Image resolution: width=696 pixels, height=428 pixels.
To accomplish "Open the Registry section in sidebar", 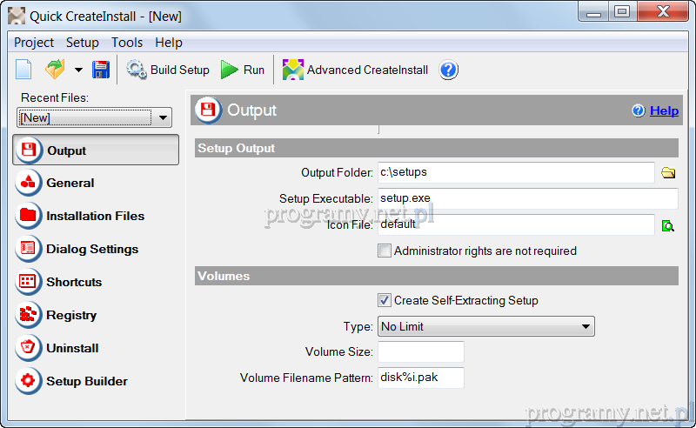I will 71,315.
